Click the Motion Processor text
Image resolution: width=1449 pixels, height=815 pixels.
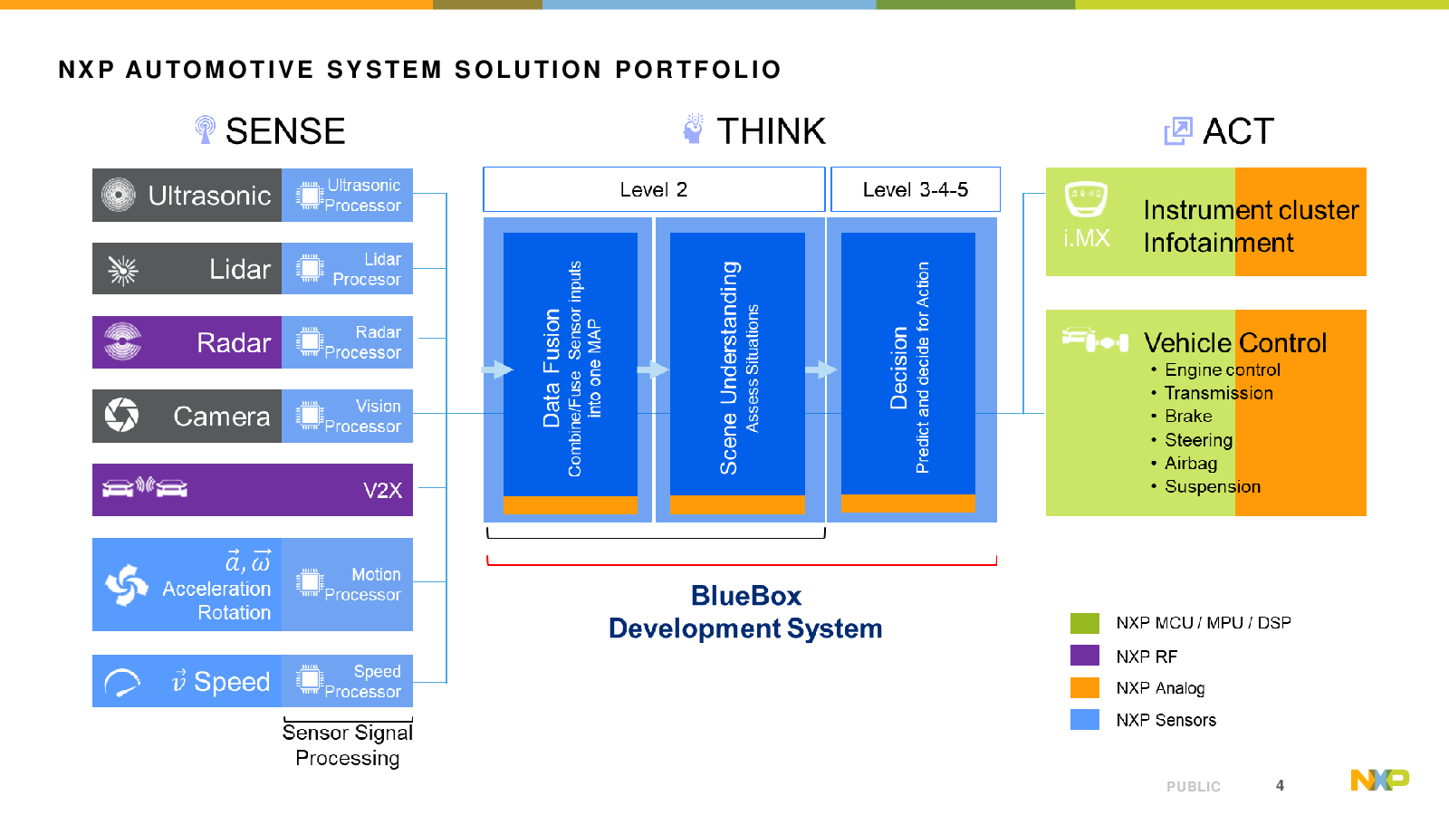point(362,584)
